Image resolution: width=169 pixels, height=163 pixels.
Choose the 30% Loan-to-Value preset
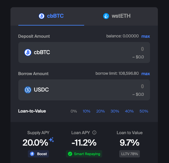(x=115, y=111)
